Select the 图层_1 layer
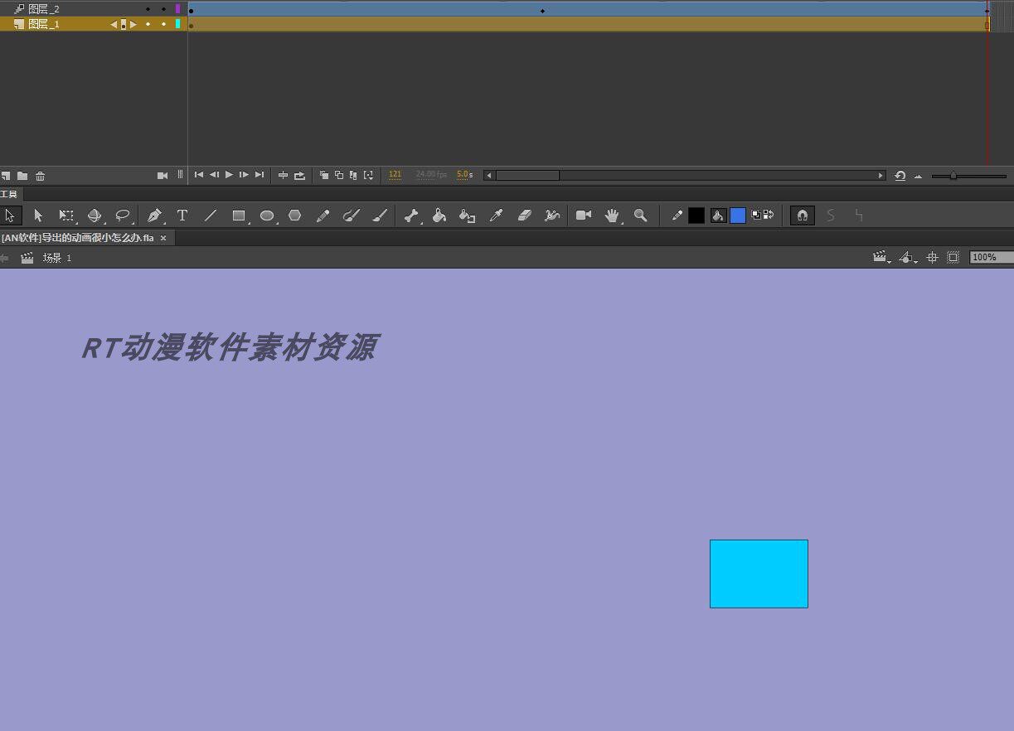The height and width of the screenshot is (731, 1014). (x=43, y=24)
